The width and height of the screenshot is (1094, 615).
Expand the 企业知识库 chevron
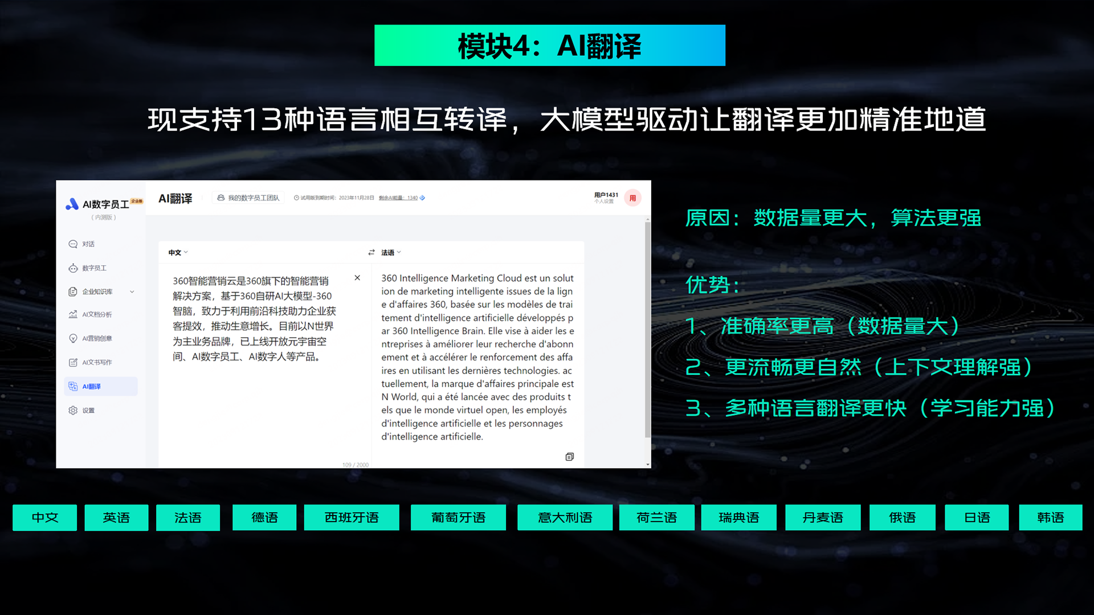pos(132,292)
